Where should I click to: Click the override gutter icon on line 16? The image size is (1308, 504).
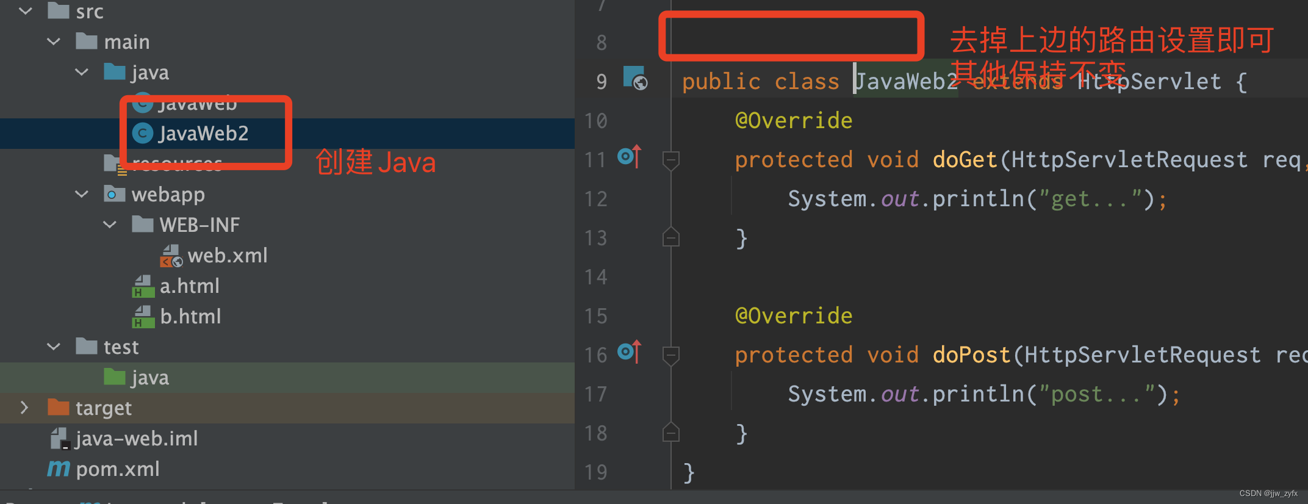tap(630, 352)
